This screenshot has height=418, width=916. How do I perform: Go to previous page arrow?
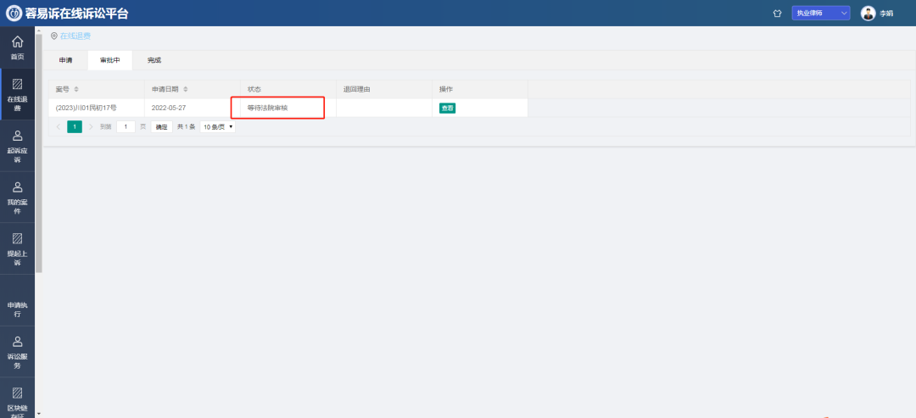click(58, 126)
